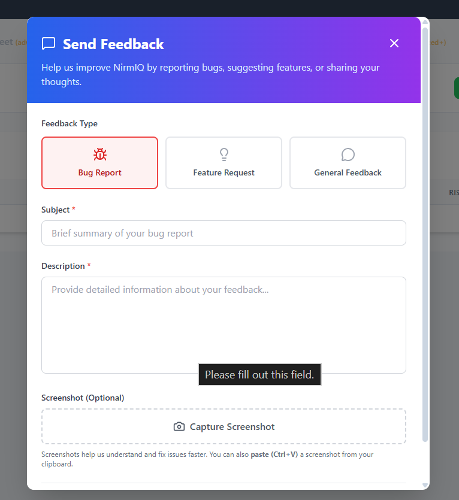Choose the Feature Request option
The image size is (459, 500).
224,163
